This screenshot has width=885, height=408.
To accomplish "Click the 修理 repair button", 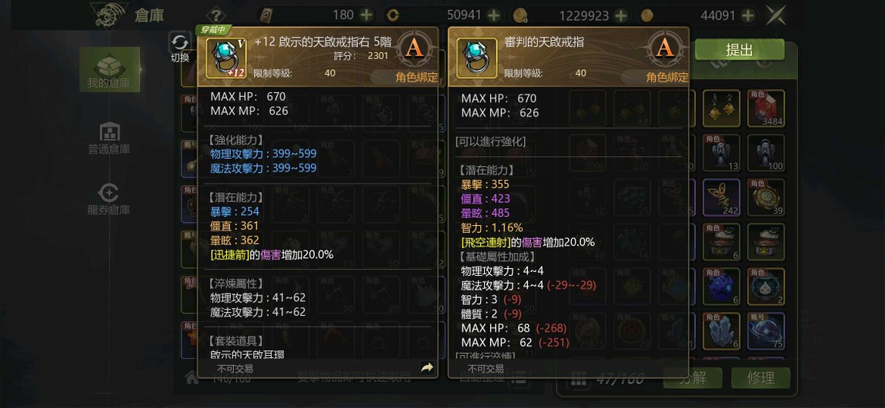I will click(761, 377).
